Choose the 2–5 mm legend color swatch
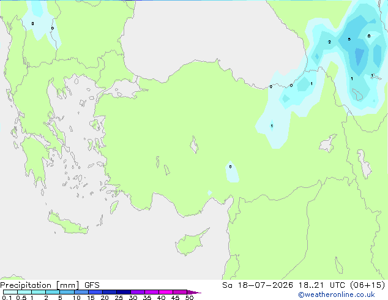Image resolution: width=388 pixels, height=300 pixels. 53,292
